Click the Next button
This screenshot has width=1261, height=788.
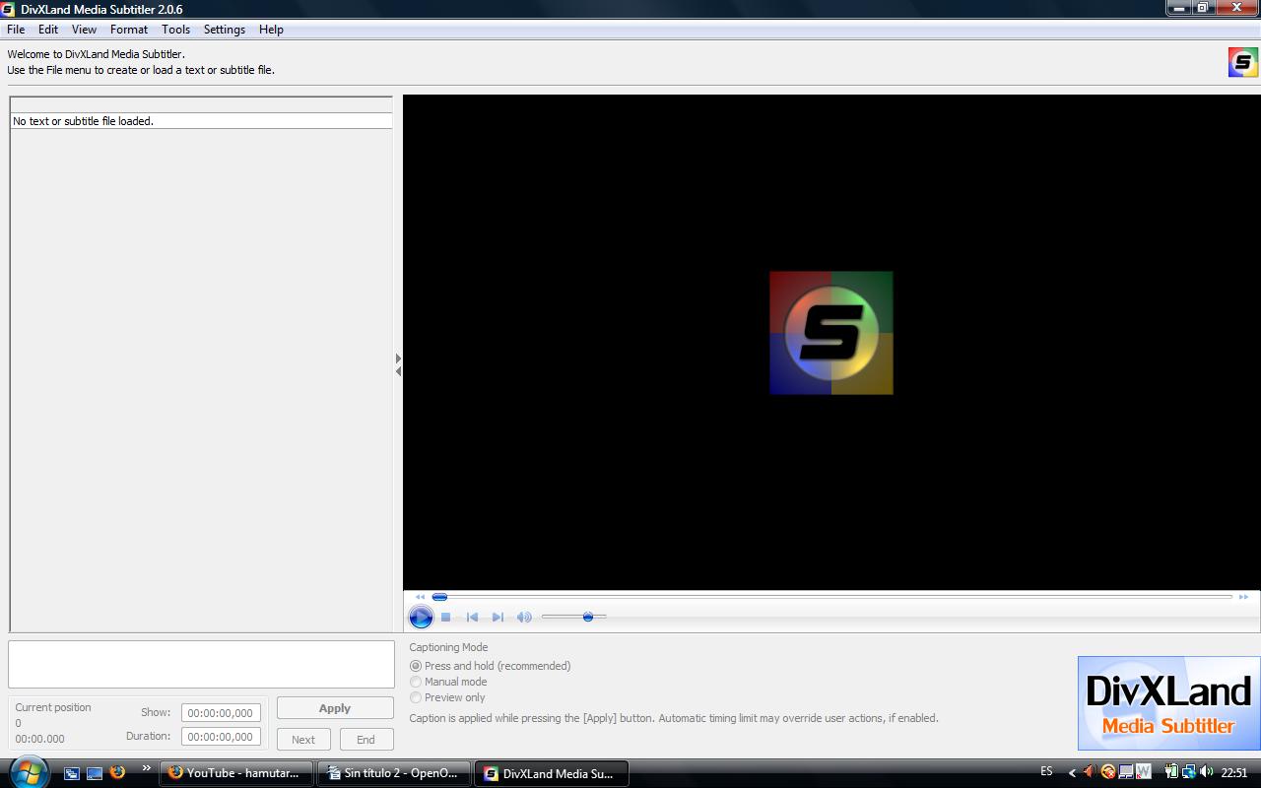coord(303,740)
